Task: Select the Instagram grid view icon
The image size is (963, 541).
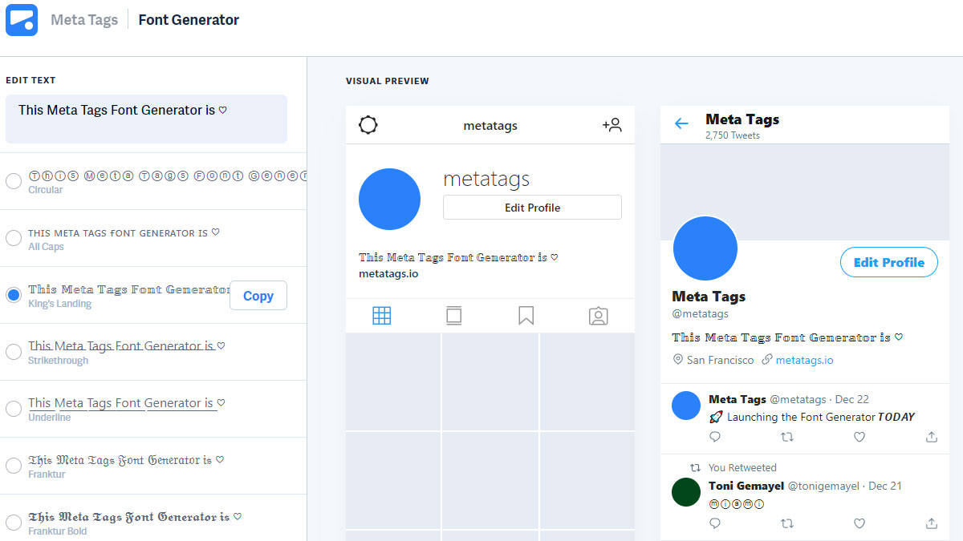Action: 382,316
